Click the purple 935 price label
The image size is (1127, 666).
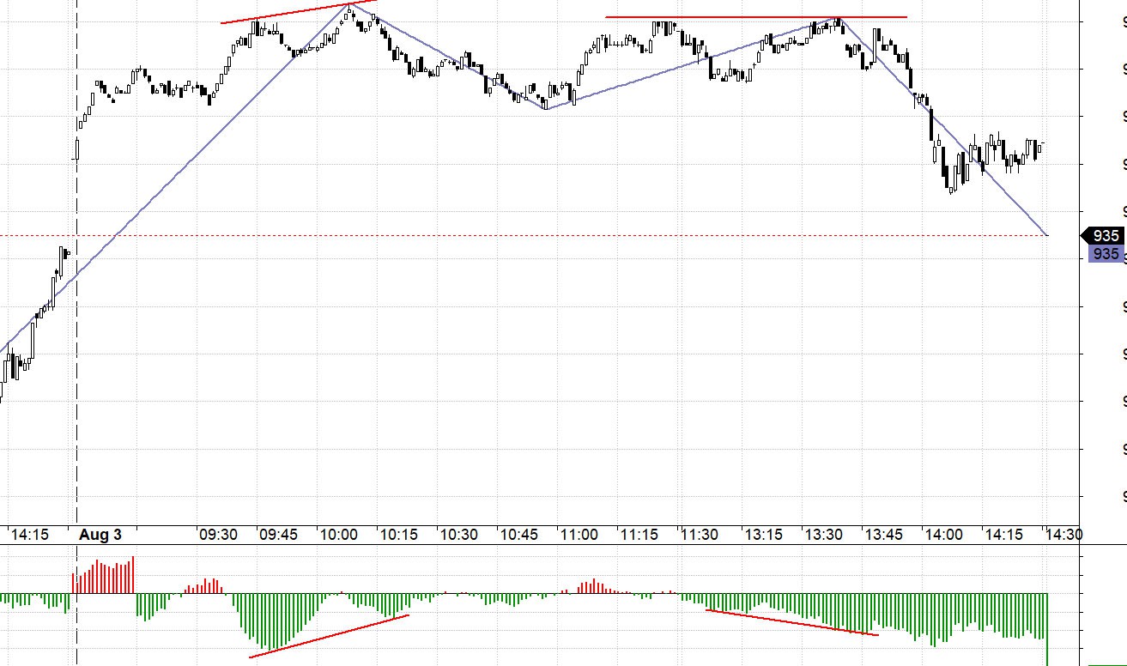point(1105,254)
